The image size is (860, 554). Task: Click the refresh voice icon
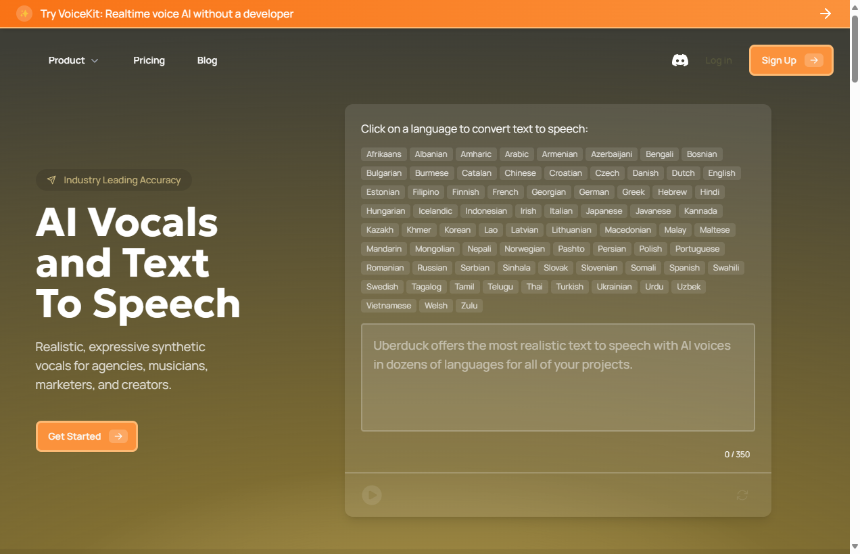[742, 495]
